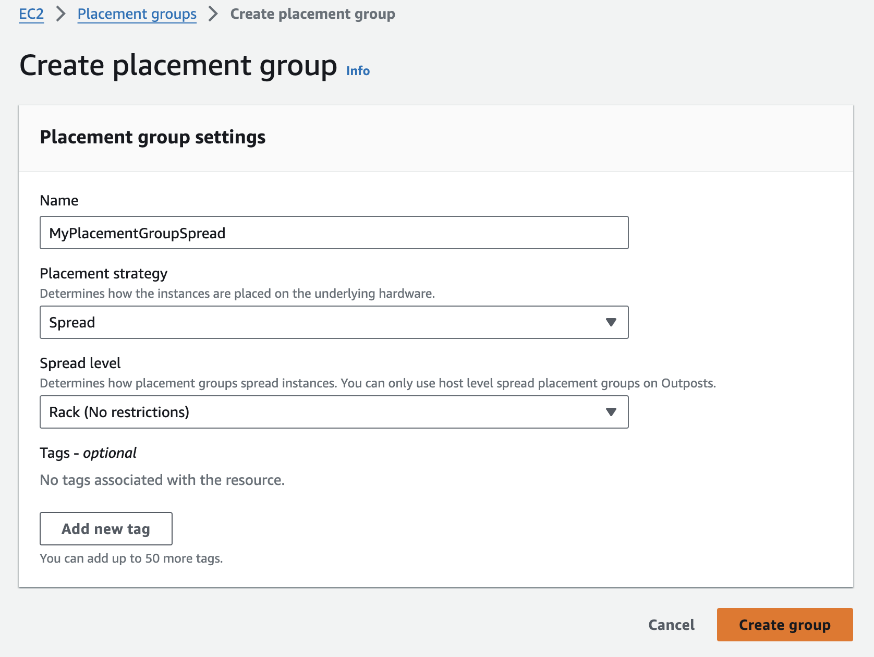
Task: Go to Placement groups breadcrumb
Action: [x=137, y=14]
